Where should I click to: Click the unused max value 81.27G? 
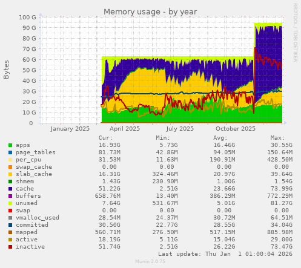point(282,203)
